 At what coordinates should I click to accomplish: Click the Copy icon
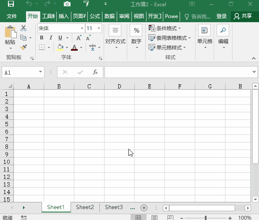click(x=23, y=38)
